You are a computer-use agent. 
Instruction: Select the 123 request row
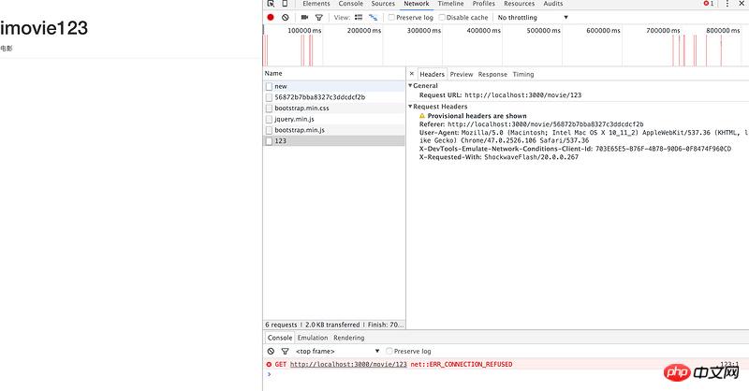pos(334,141)
